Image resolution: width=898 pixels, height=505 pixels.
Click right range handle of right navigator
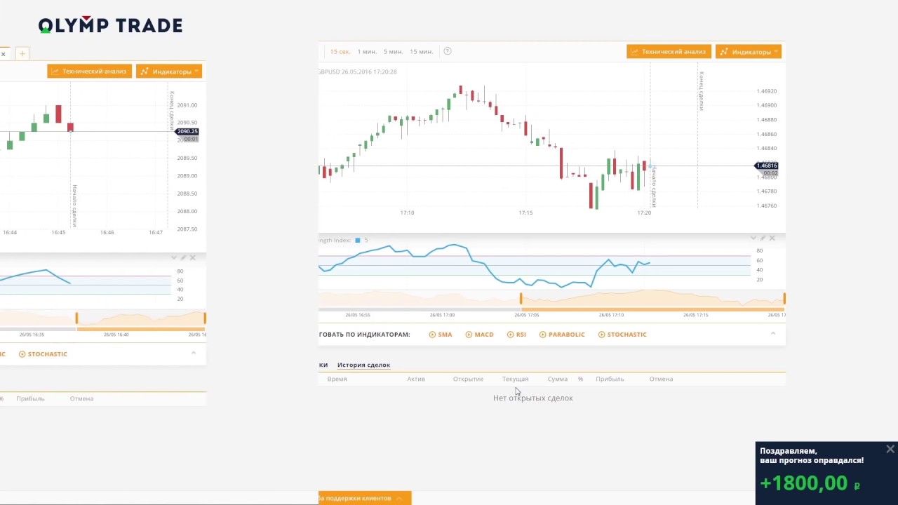[x=784, y=299]
